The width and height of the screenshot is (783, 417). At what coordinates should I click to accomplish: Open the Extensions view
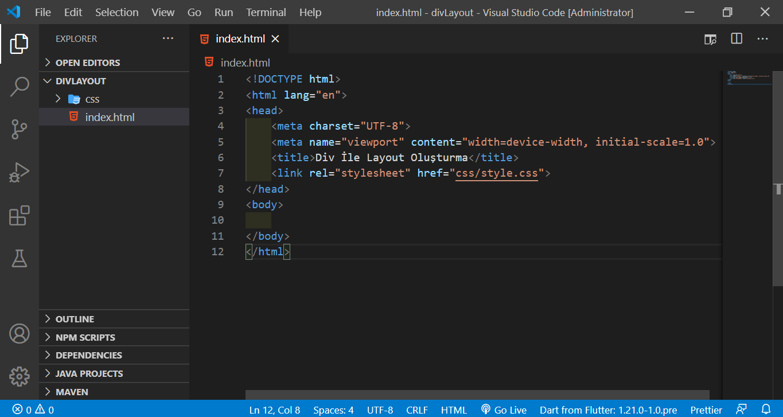[x=20, y=216]
